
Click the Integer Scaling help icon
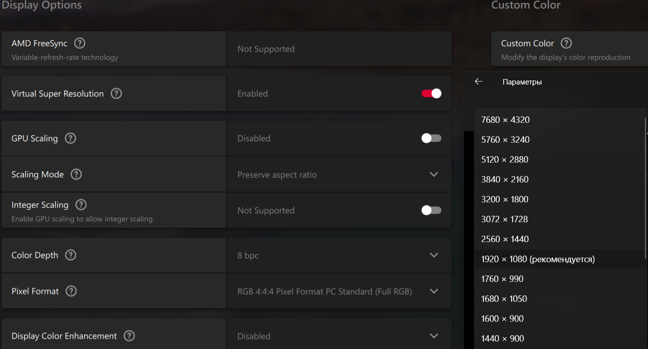[81, 205]
